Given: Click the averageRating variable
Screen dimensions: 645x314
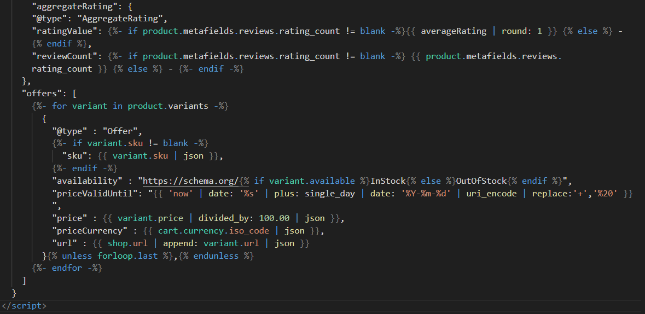Looking at the screenshot, I should [x=454, y=31].
